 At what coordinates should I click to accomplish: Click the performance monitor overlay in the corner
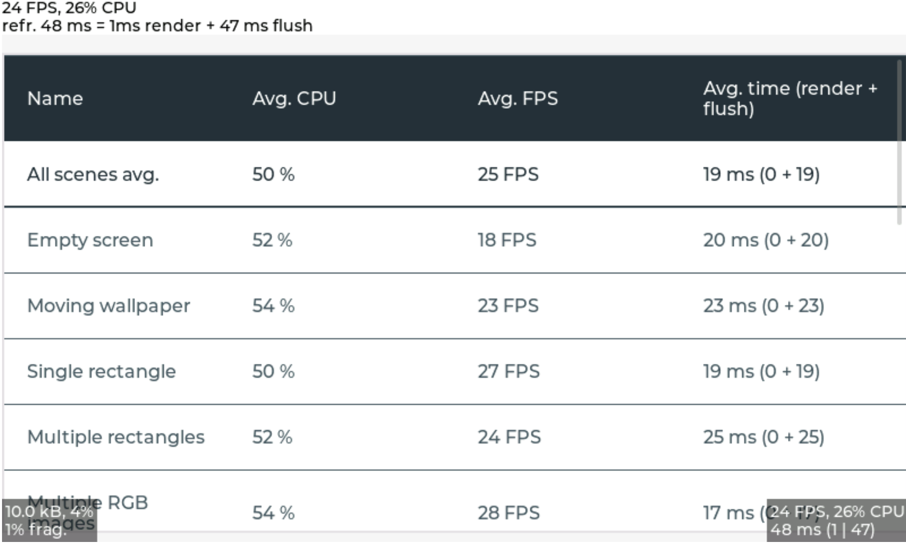[836, 520]
